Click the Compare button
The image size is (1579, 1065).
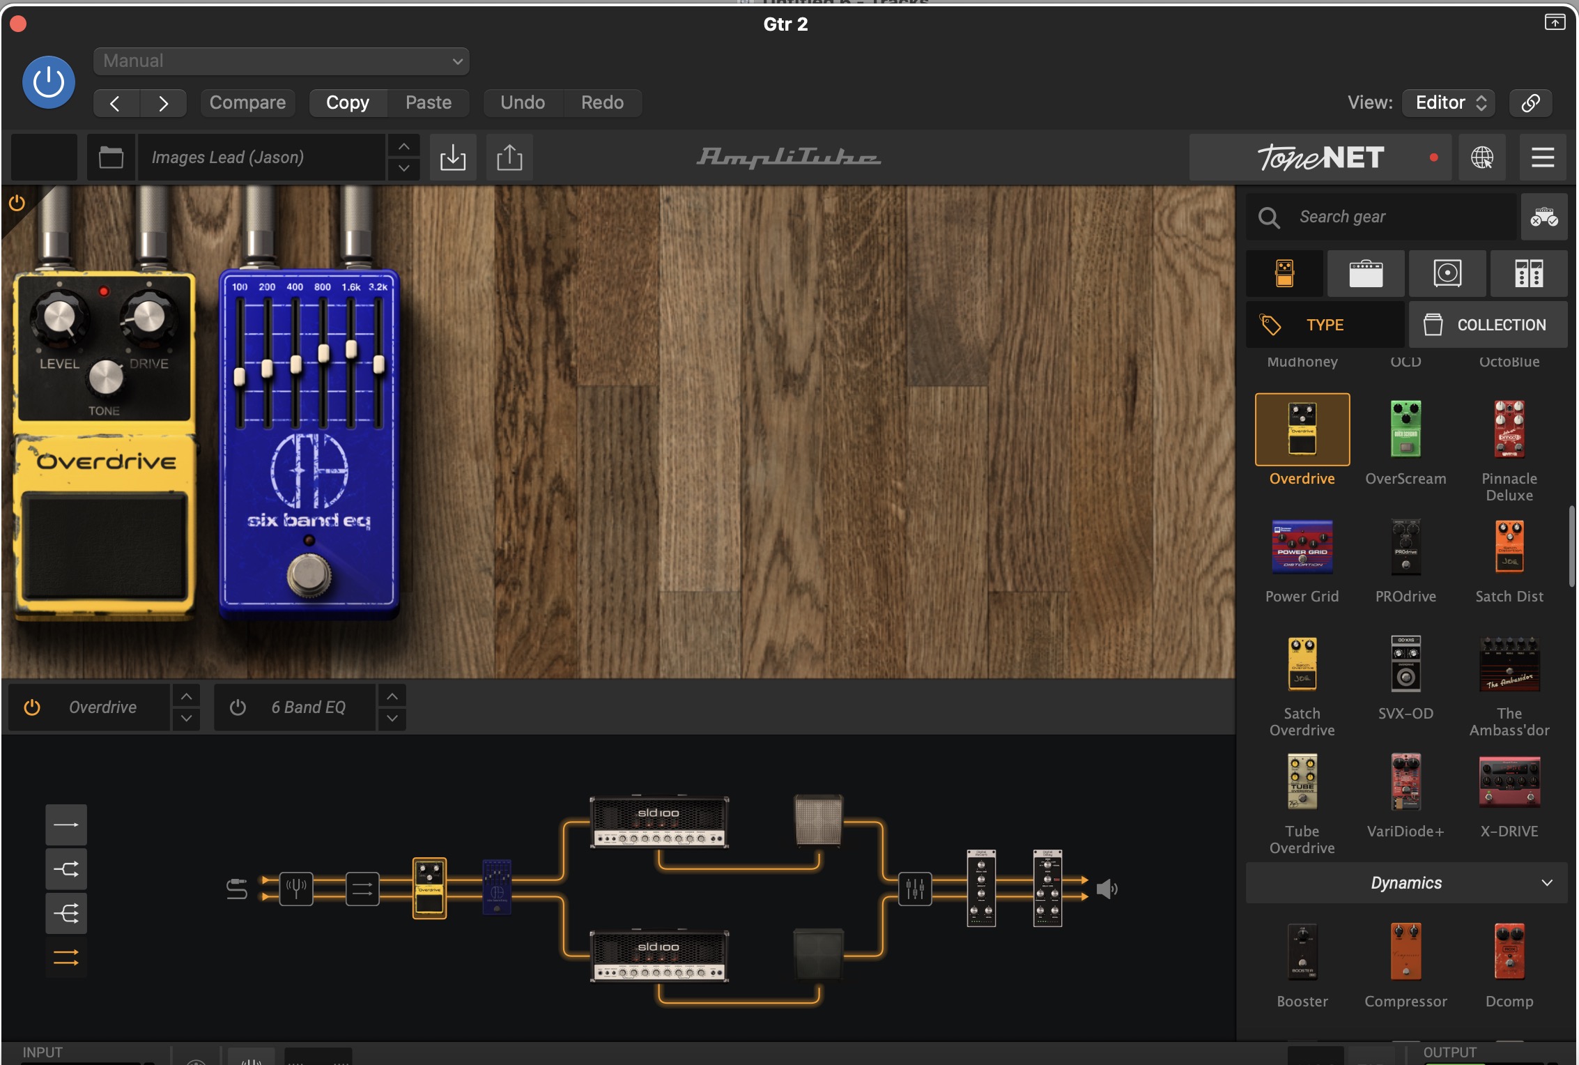(247, 102)
